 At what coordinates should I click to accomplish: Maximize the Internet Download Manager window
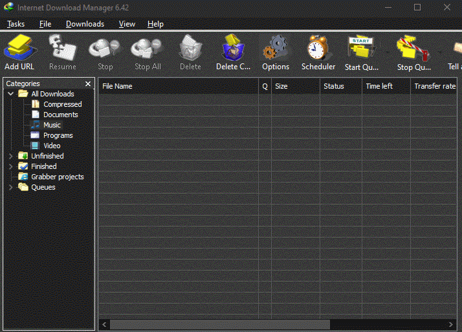[x=417, y=7]
